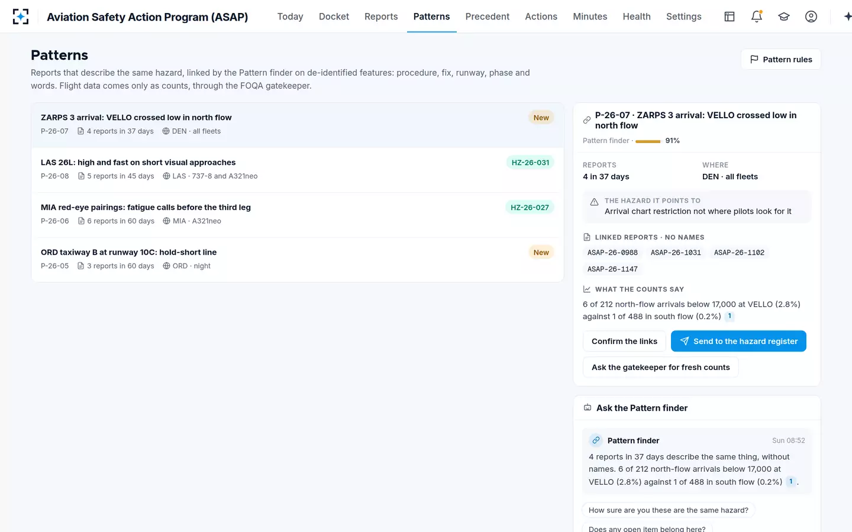This screenshot has width=852, height=532.
Task: Click the hazard note about arrival chart restriction
Action: coord(697,206)
